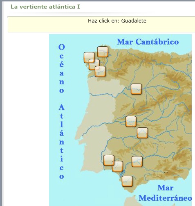Click the vertical 'Océano Atlántico' label
The image size is (195, 206).
pyautogui.click(x=62, y=111)
